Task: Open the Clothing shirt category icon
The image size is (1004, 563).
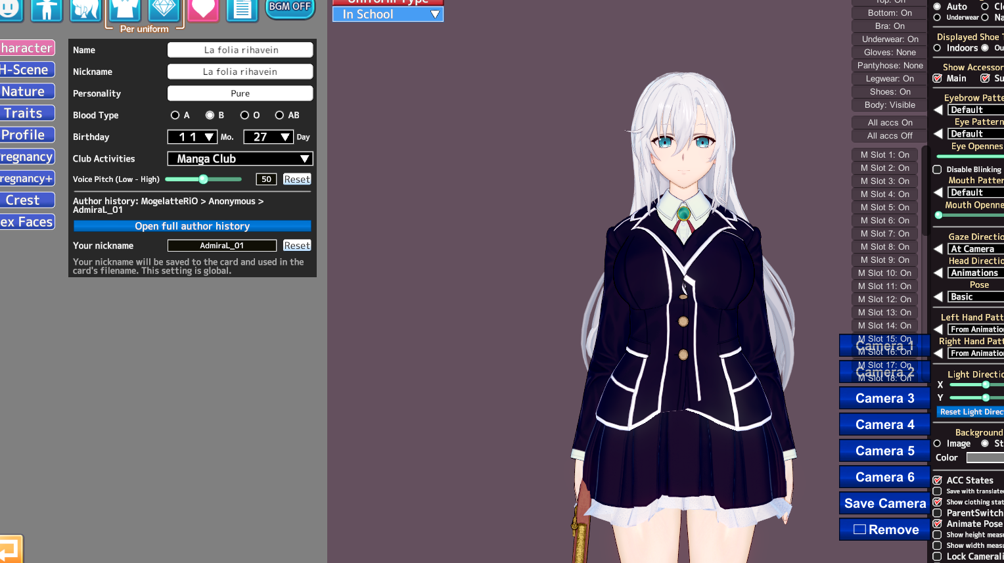Action: point(125,9)
